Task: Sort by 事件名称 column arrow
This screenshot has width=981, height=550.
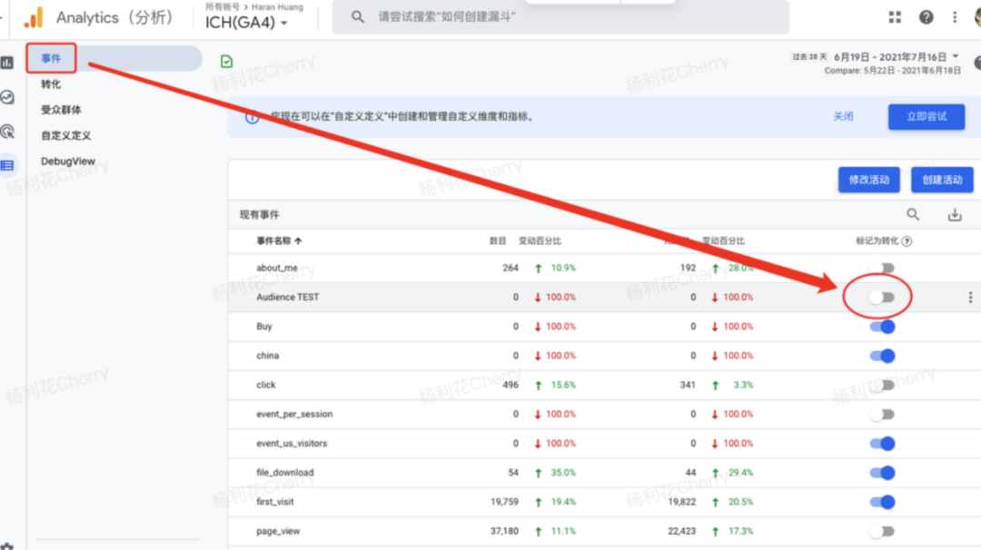Action: coord(299,241)
